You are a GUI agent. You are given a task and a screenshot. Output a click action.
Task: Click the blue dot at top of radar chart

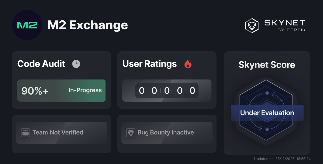[266, 93]
